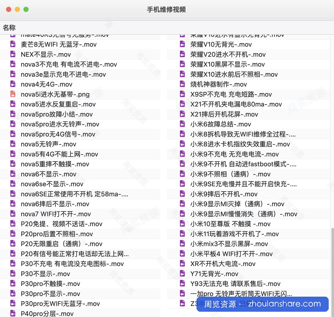The width and height of the screenshot is (334, 317).
Task: Click the icon for 荣耀V20进水不开机-.mov
Action: click(182, 54)
